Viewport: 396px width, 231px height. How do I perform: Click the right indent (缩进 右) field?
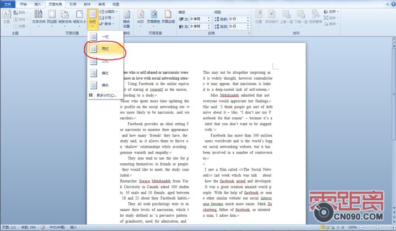point(200,26)
